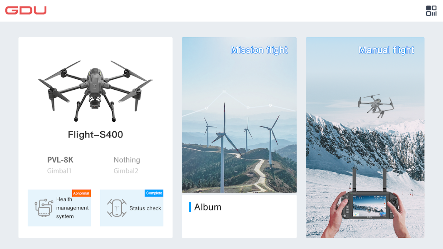Click the remote controller in Manual flight image
Image resolution: width=443 pixels, height=249 pixels.
tap(369, 204)
